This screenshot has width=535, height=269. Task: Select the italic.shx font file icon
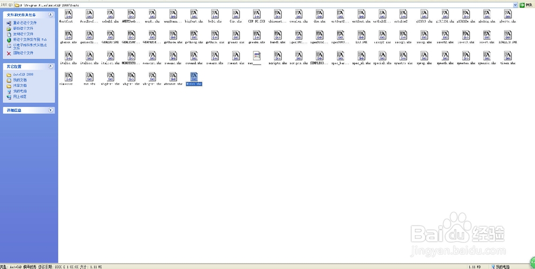[68, 56]
